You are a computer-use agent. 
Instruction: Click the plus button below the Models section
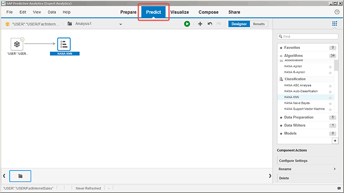(335, 141)
